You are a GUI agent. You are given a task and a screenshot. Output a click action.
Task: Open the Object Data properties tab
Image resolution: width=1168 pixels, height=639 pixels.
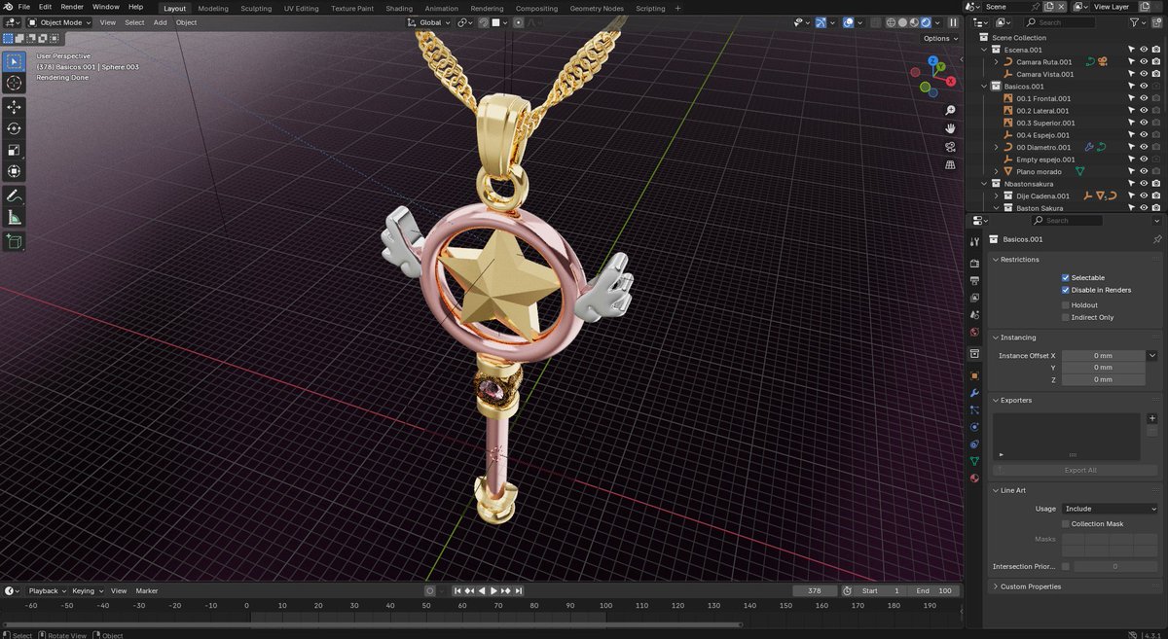[974, 461]
